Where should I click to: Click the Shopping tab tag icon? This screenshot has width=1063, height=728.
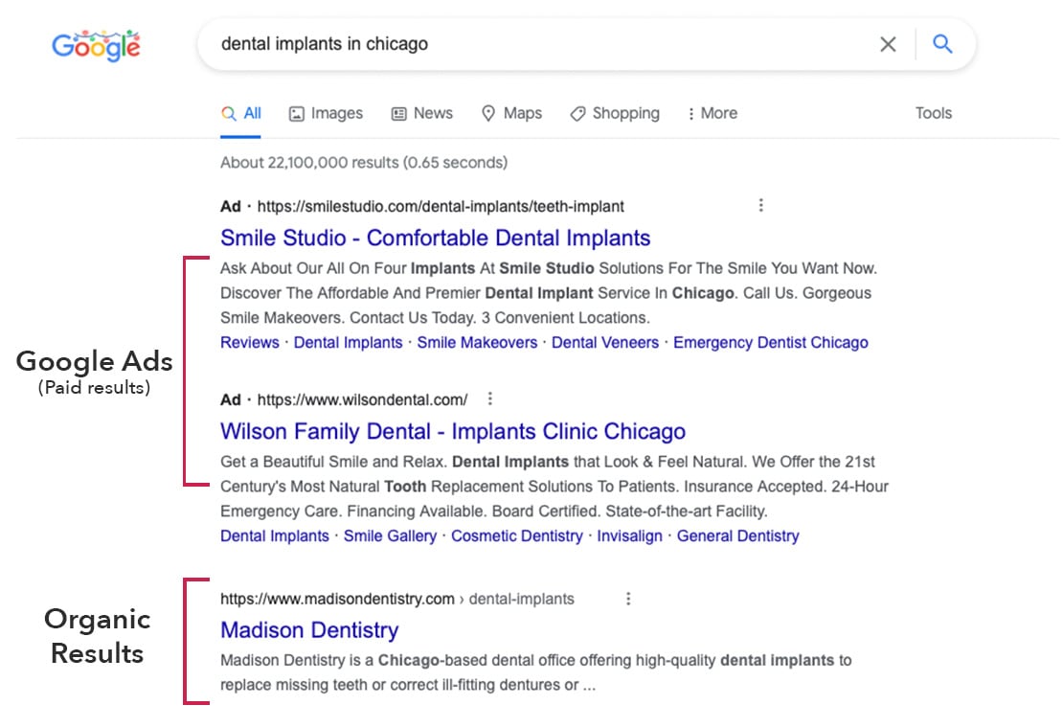pos(577,114)
